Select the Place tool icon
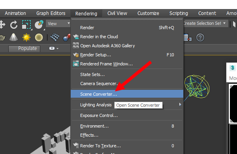 coord(39,24)
